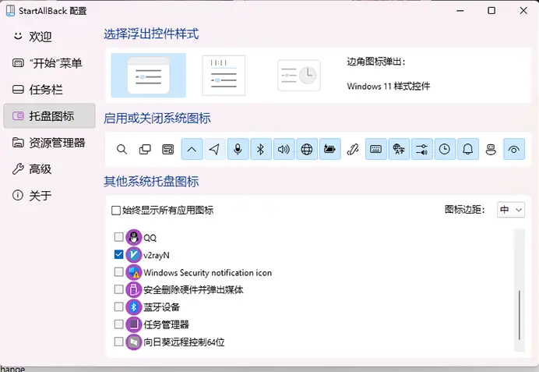Open the 欢迎 page
Image resolution: width=539 pixels, height=372 pixels.
coord(50,37)
